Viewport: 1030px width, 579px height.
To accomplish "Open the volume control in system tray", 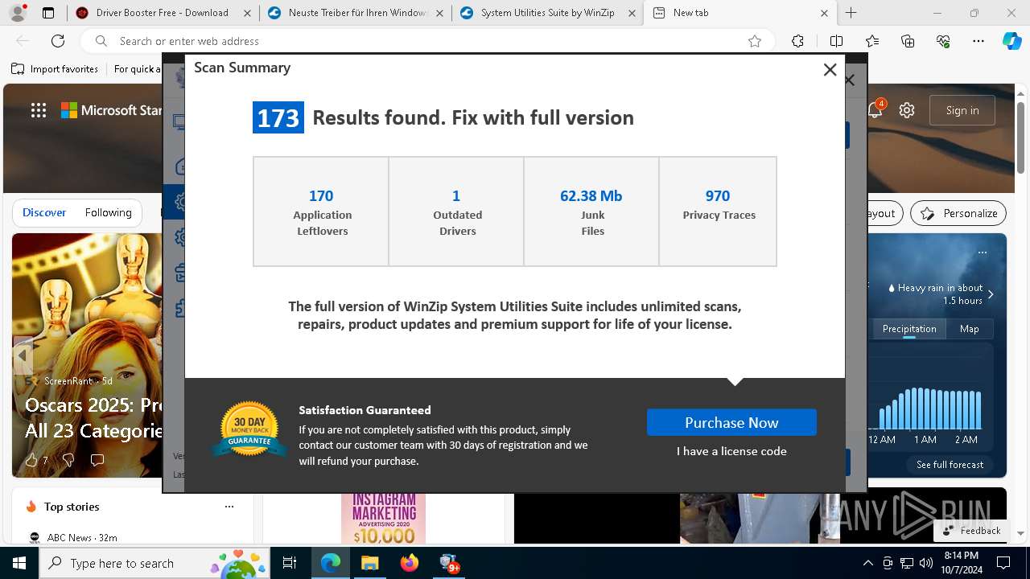I will point(925,563).
